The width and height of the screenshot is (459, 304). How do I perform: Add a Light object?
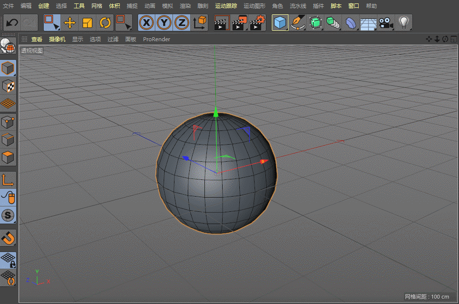[x=403, y=23]
